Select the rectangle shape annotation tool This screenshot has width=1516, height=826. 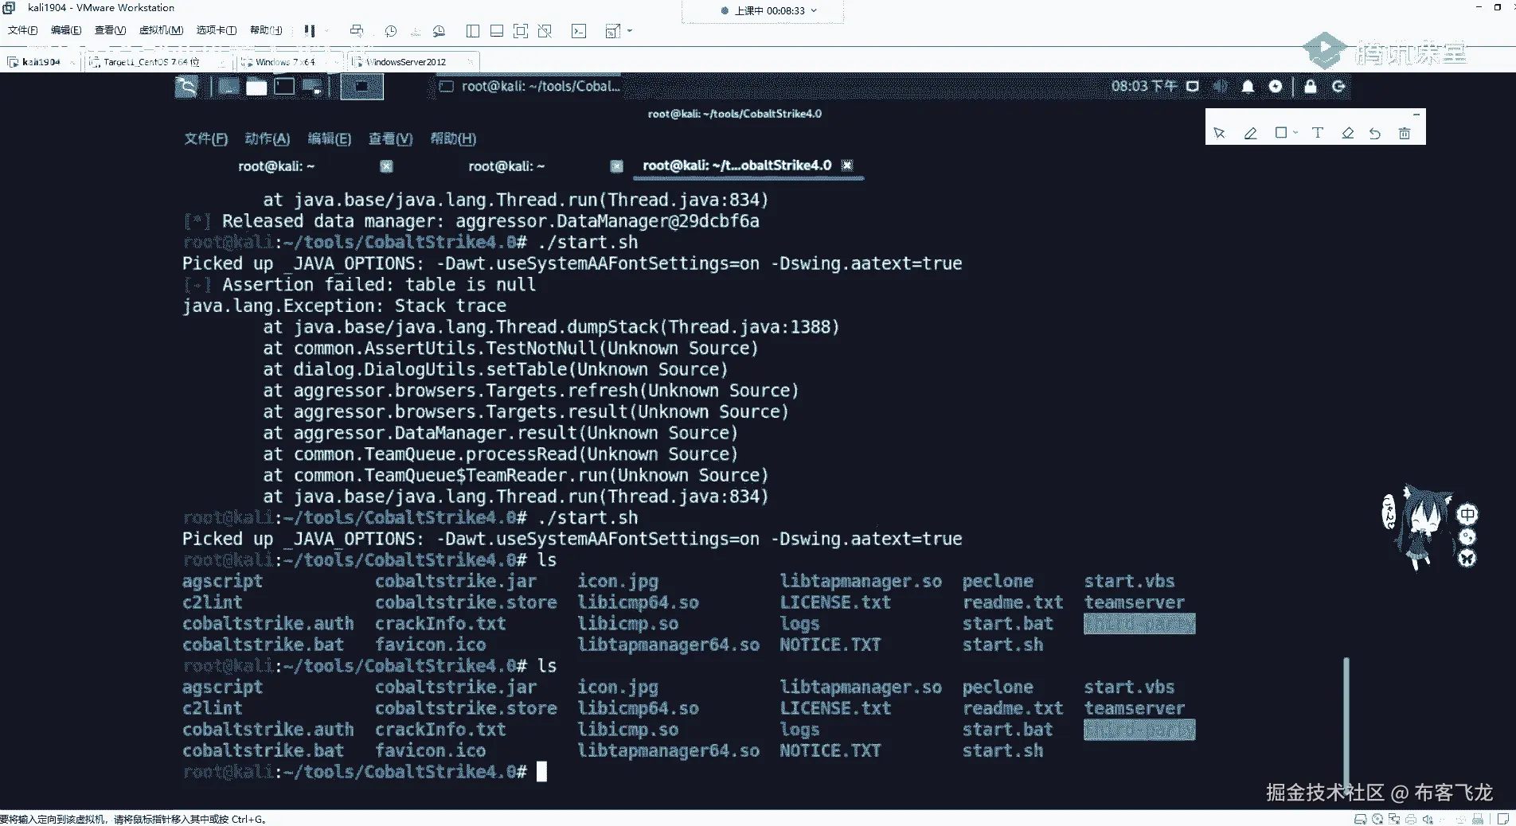pyautogui.click(x=1281, y=133)
